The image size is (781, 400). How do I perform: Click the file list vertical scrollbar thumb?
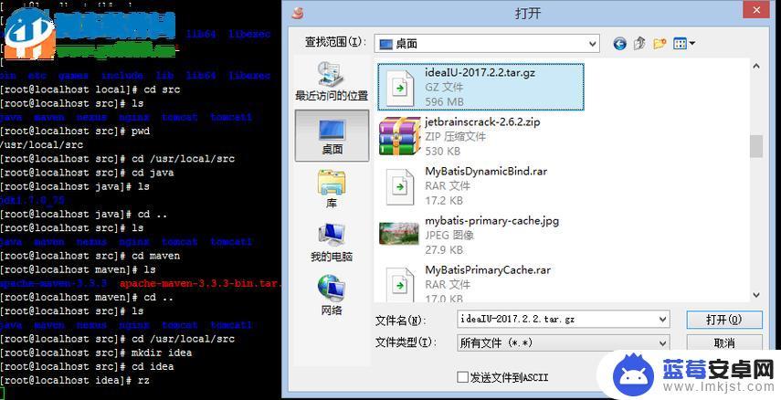[x=756, y=146]
